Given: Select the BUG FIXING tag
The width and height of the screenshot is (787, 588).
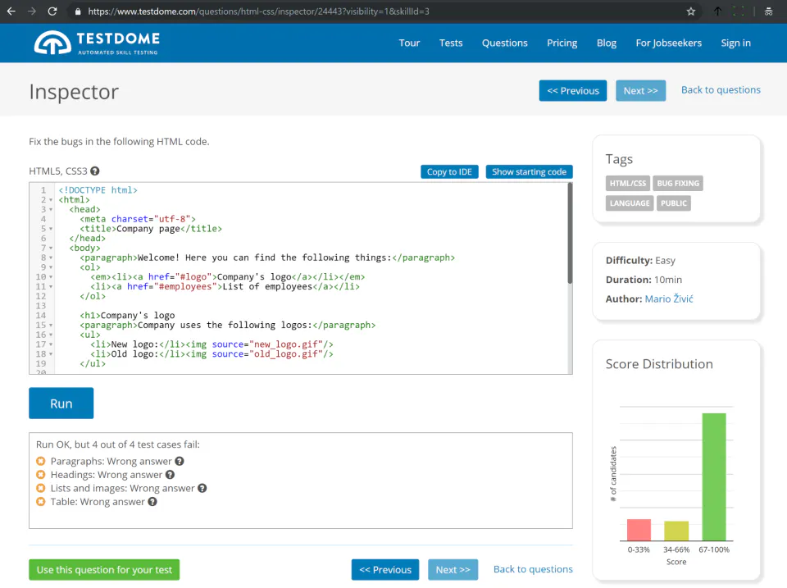Looking at the screenshot, I should point(678,183).
